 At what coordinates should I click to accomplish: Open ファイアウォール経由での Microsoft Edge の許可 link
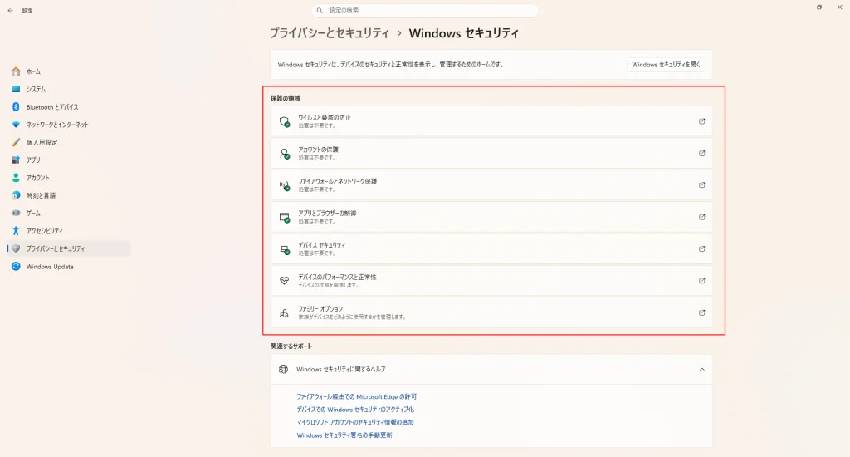pos(357,396)
